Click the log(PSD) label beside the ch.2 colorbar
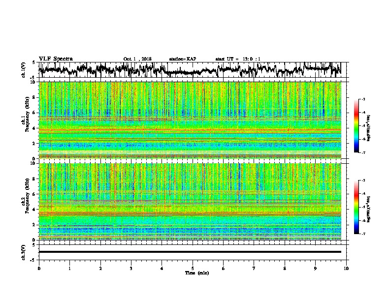The height and width of the screenshot is (301, 390). 369,209
